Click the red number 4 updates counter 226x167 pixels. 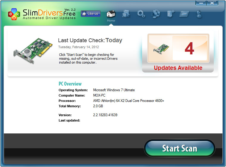point(189,48)
